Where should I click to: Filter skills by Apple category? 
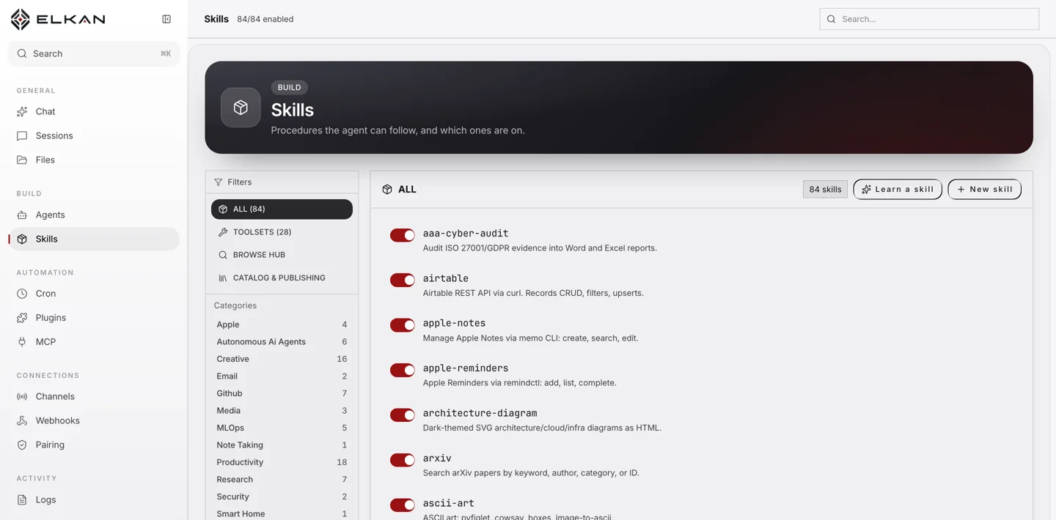[282, 324]
